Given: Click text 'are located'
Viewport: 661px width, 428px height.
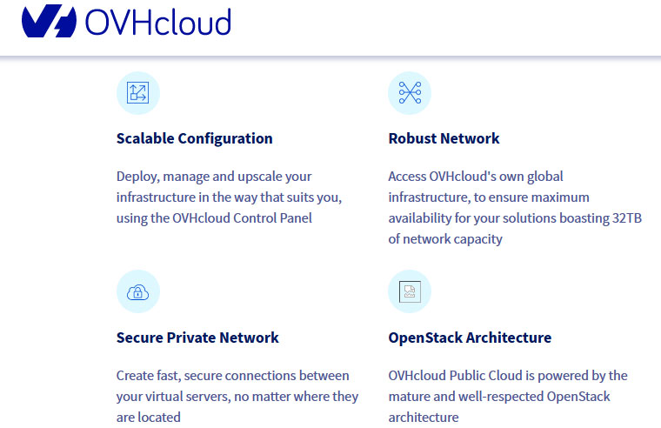Looking at the screenshot, I should click(149, 418).
